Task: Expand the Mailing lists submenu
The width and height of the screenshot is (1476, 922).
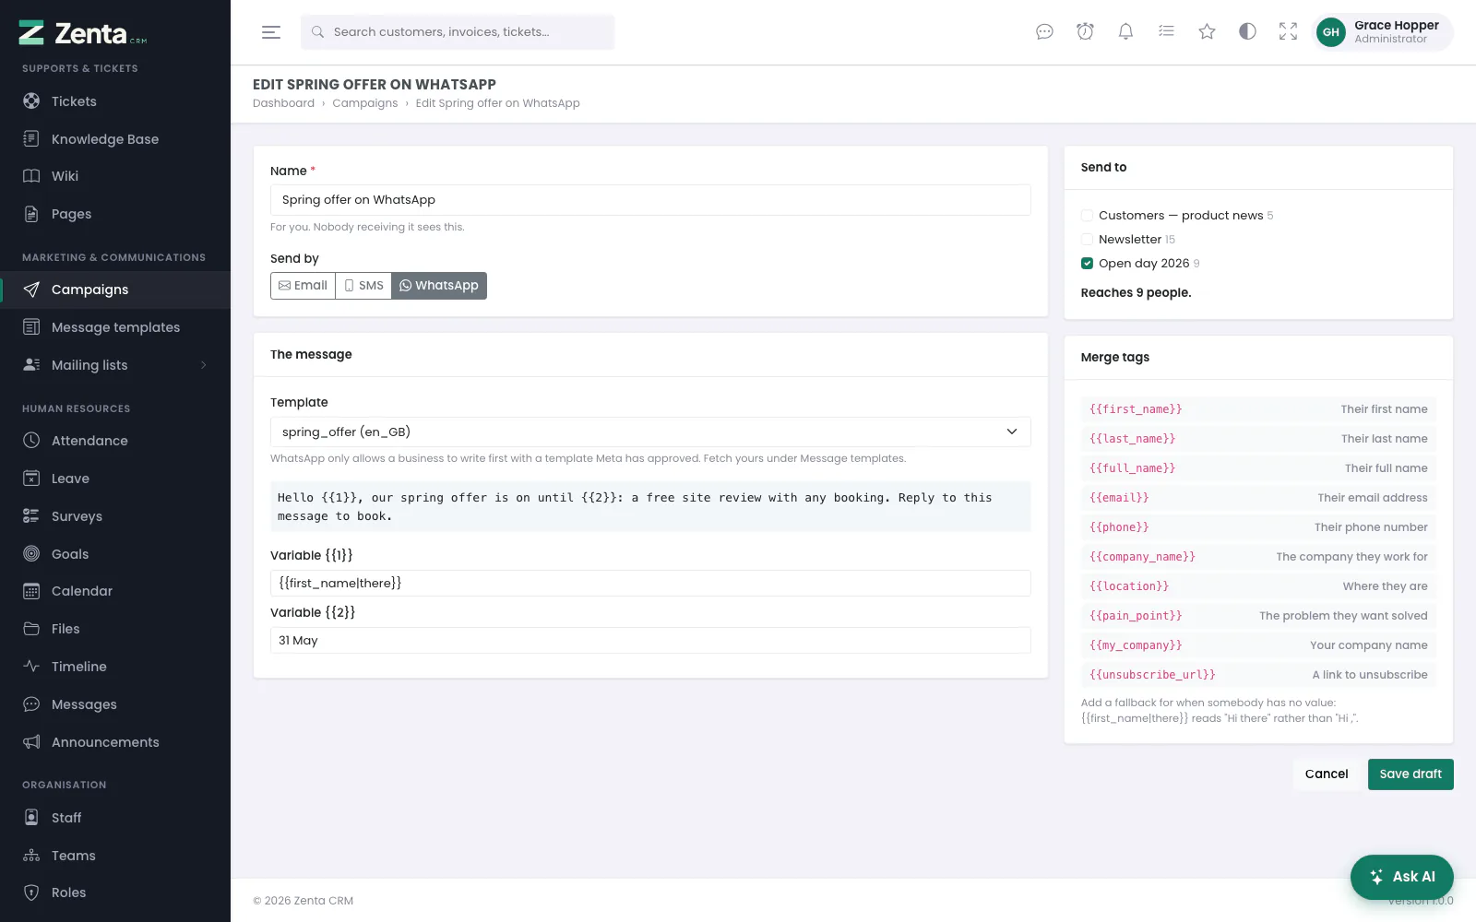Action: coord(115,365)
